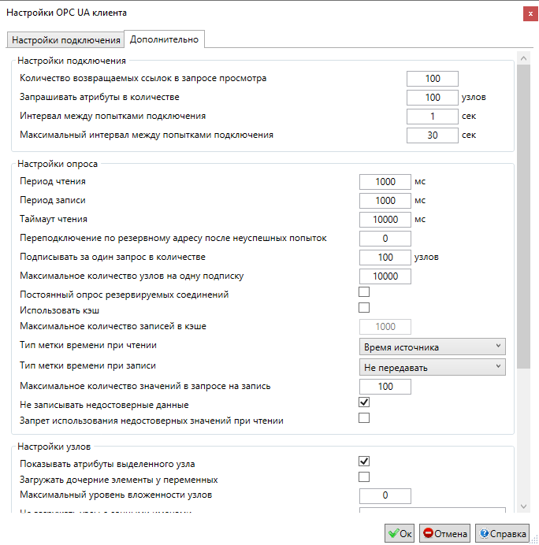
Task: Toggle the Использовать кэш checkbox
Action: coord(364,308)
